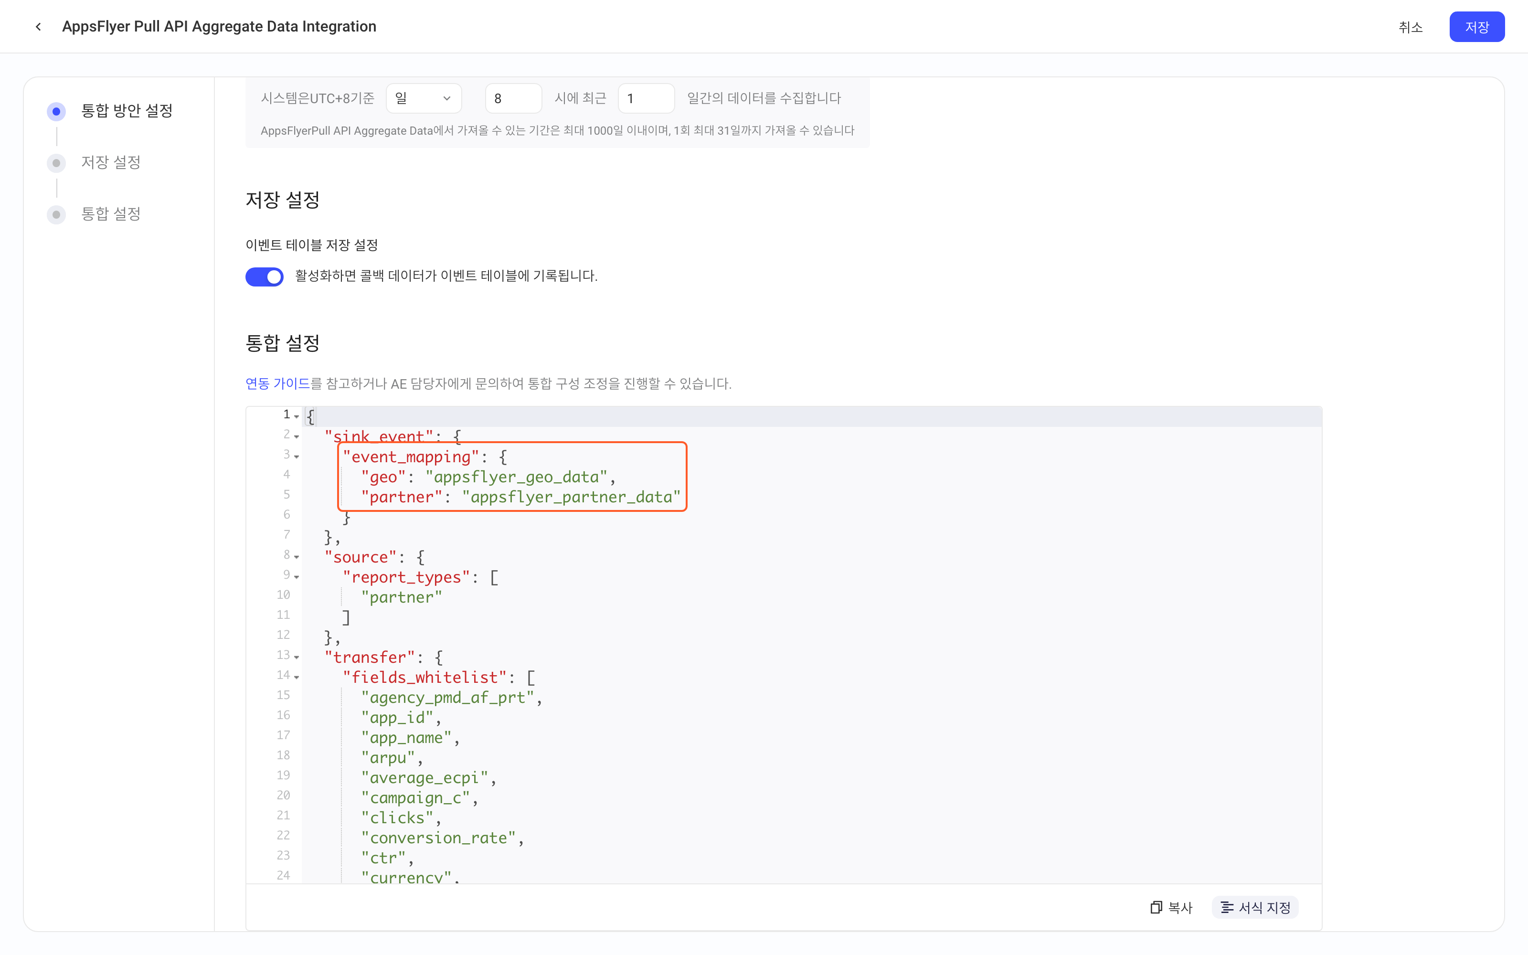
Task: Click "ctr" on line 23
Action: [383, 859]
